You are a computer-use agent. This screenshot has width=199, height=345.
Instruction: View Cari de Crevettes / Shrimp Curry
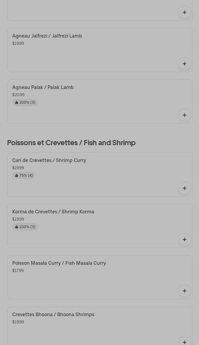[49, 160]
